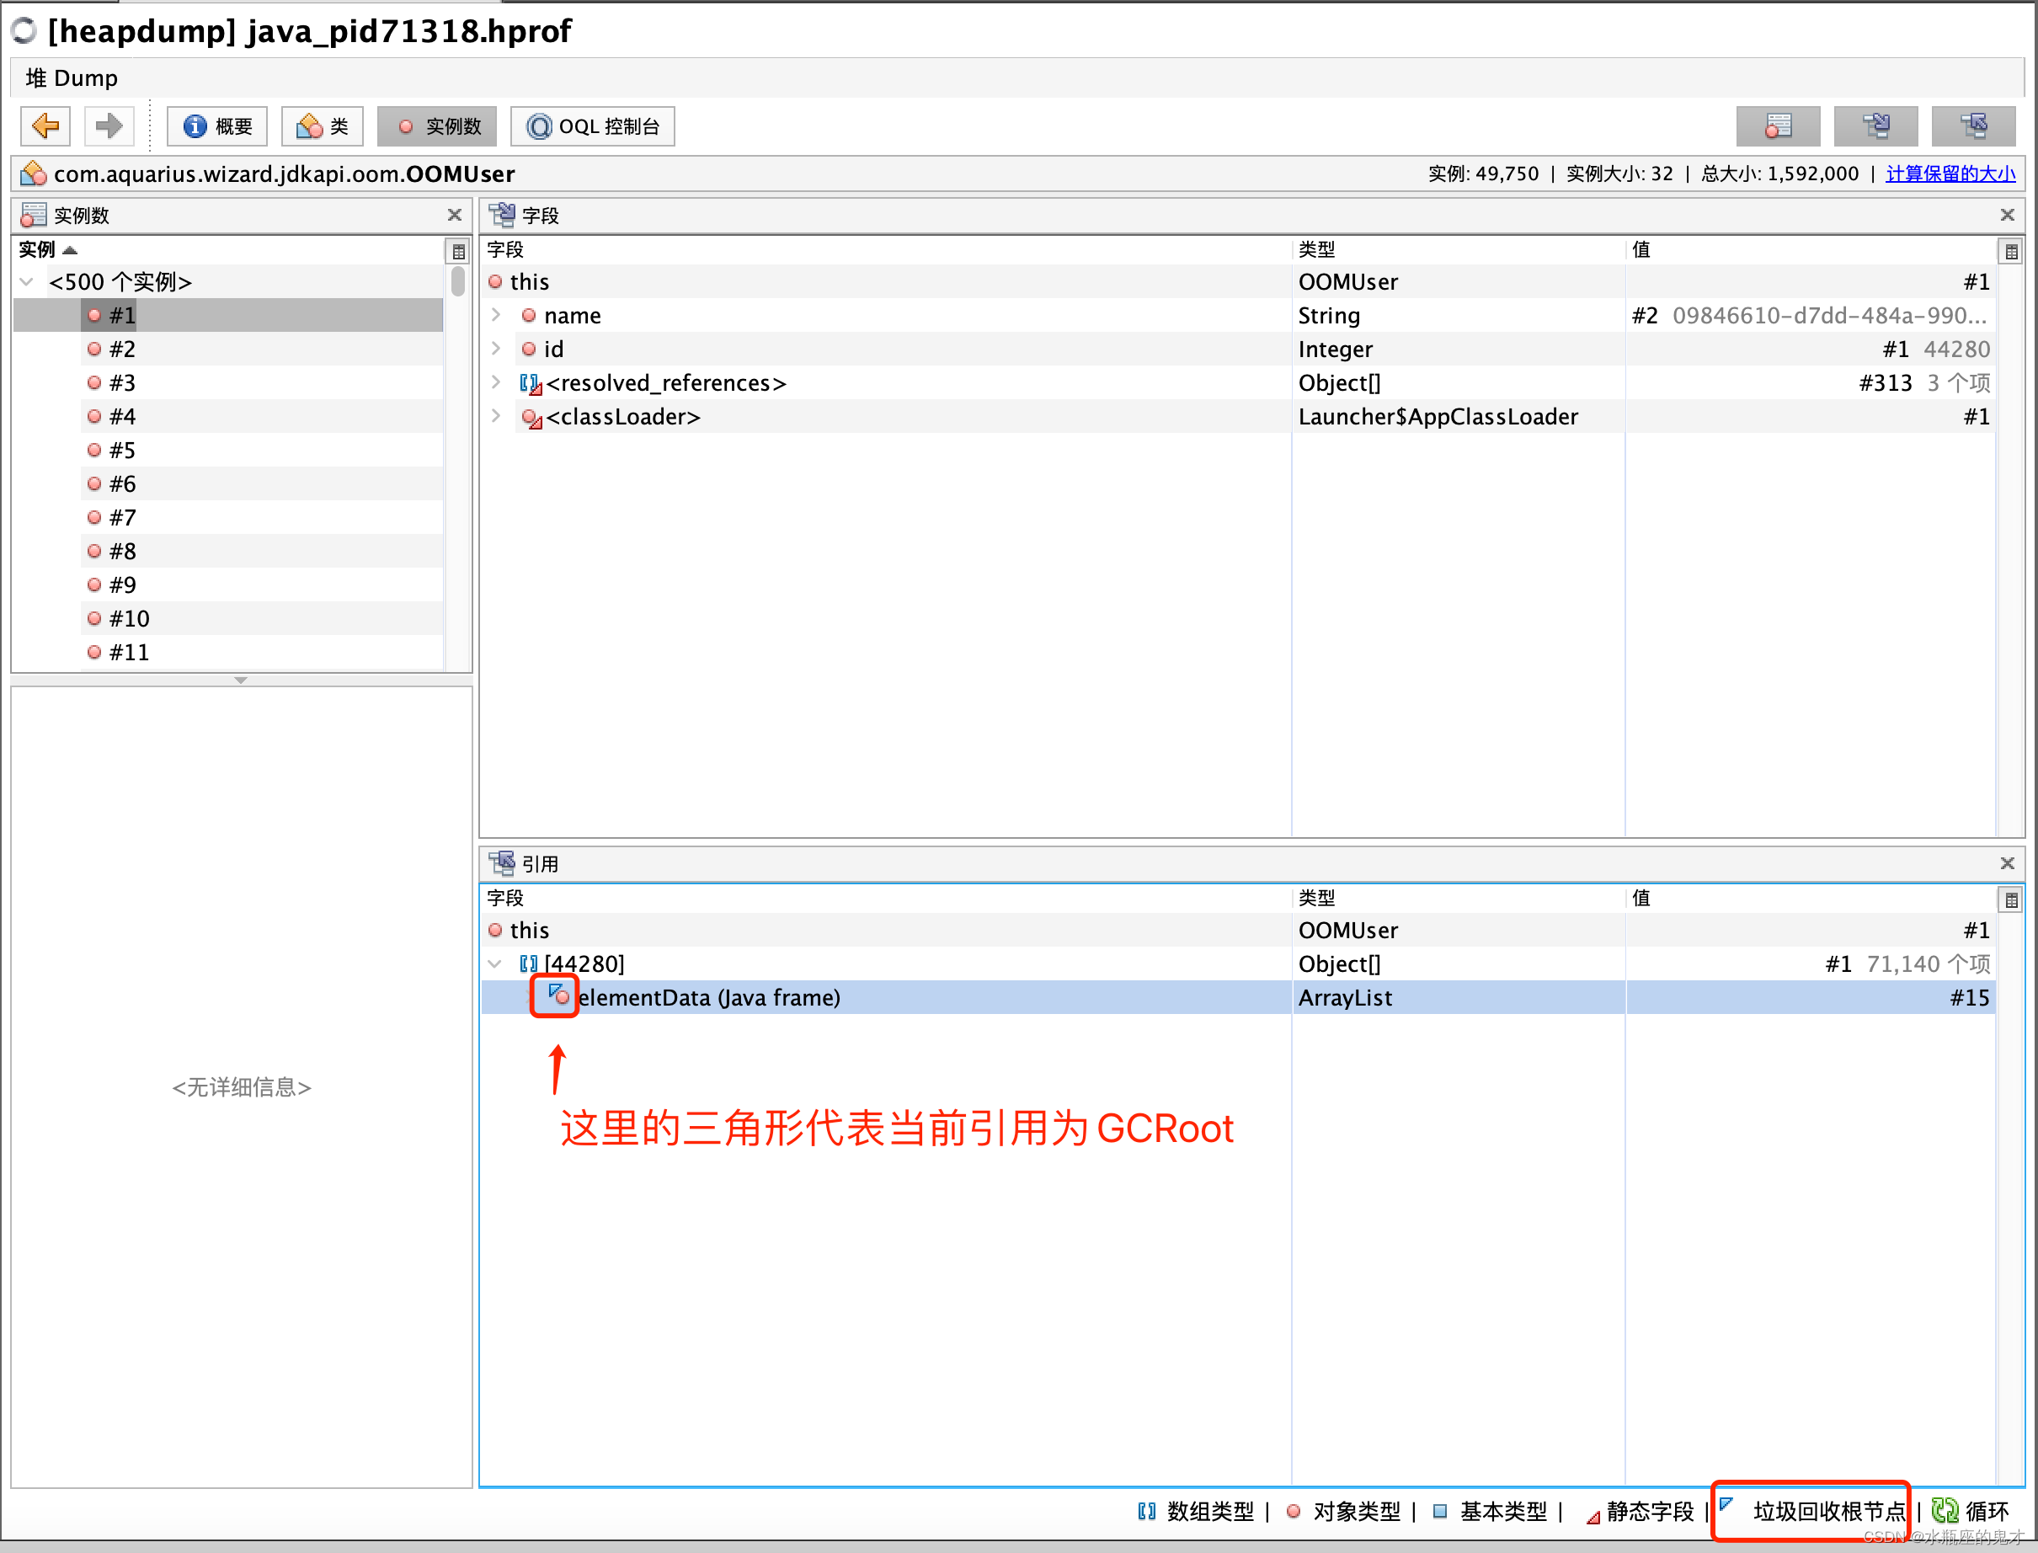Open column chooser in instances list
This screenshot has height=1553, width=2038.
[x=458, y=250]
